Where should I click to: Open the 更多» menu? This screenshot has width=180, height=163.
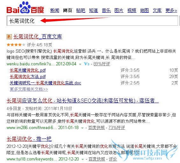[171, 10]
